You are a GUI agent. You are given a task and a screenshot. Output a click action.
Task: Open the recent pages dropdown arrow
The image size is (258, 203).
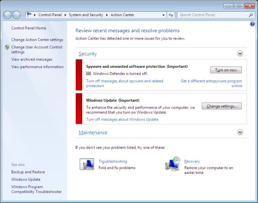[x=23, y=15]
